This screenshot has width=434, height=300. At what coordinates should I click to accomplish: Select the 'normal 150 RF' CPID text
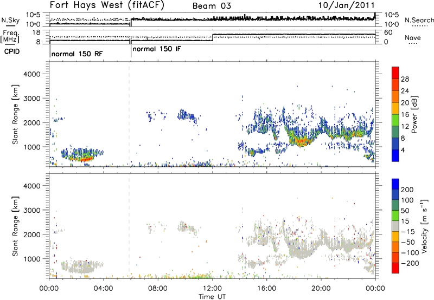click(x=77, y=54)
